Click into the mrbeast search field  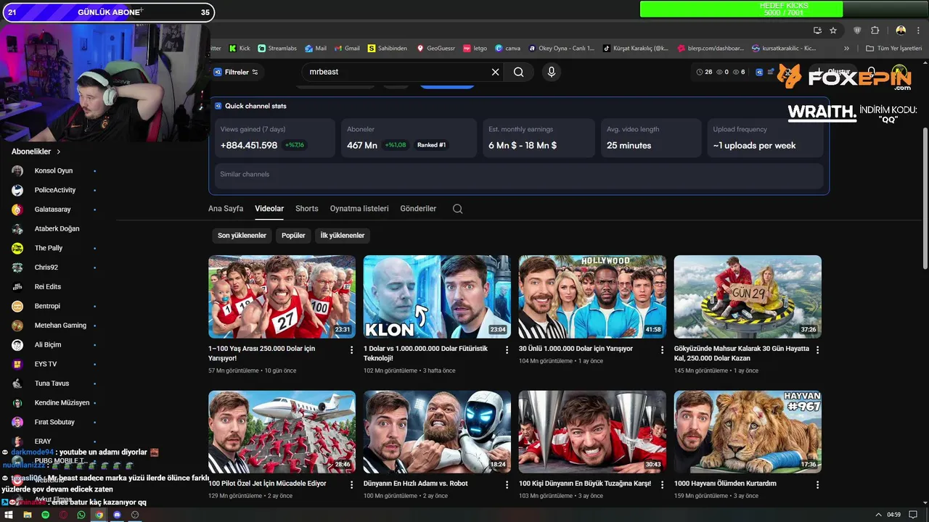(x=397, y=72)
